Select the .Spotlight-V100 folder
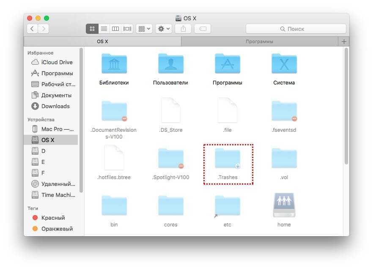The height and width of the screenshot is (270, 373). coord(171,158)
